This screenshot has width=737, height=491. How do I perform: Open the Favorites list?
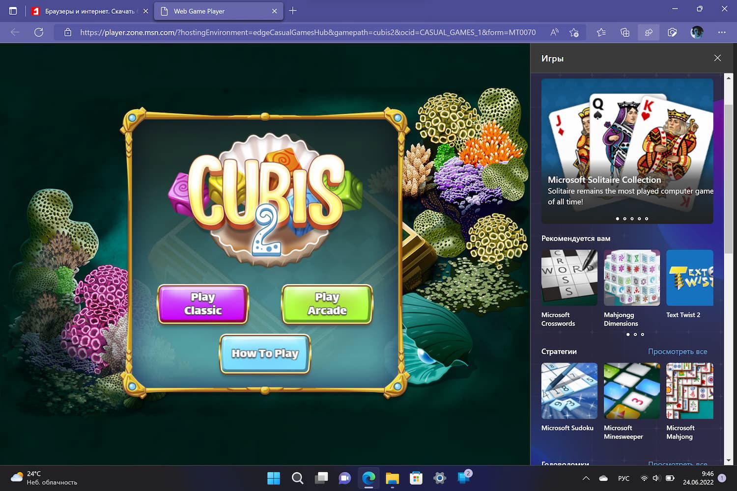coord(601,32)
